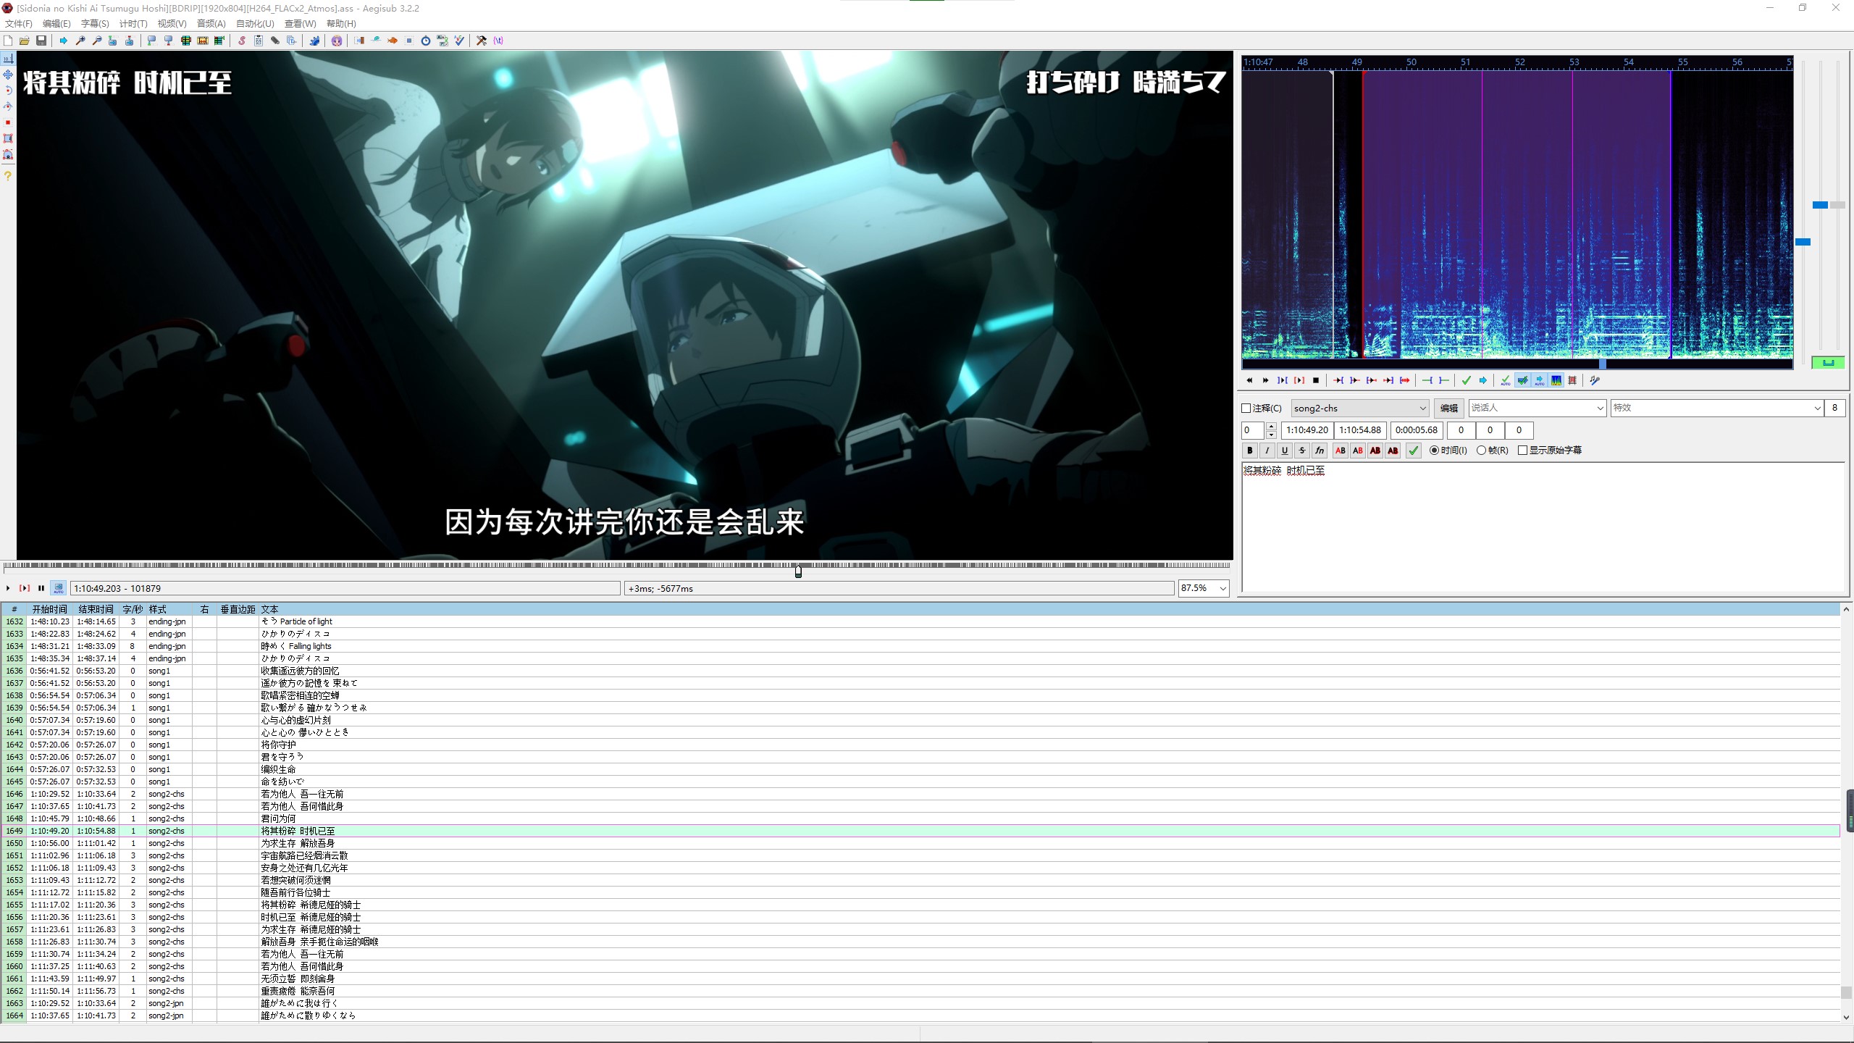
Task: Open the Timing Post-Processor clock icon
Action: pyautogui.click(x=426, y=41)
